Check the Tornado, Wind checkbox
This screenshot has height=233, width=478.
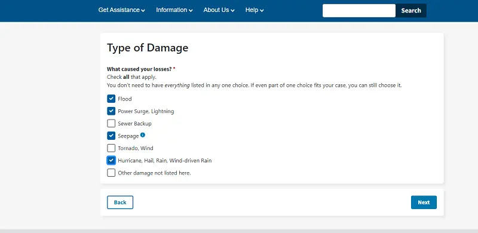[x=111, y=148]
